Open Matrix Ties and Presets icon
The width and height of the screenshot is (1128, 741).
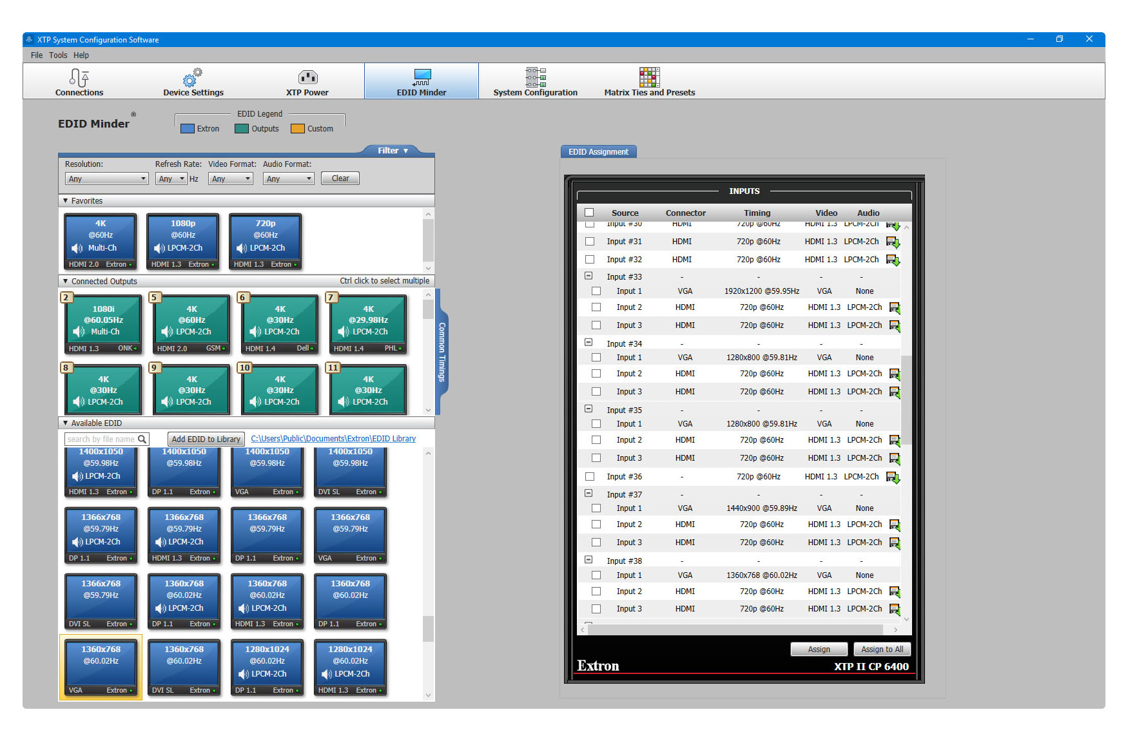click(649, 78)
